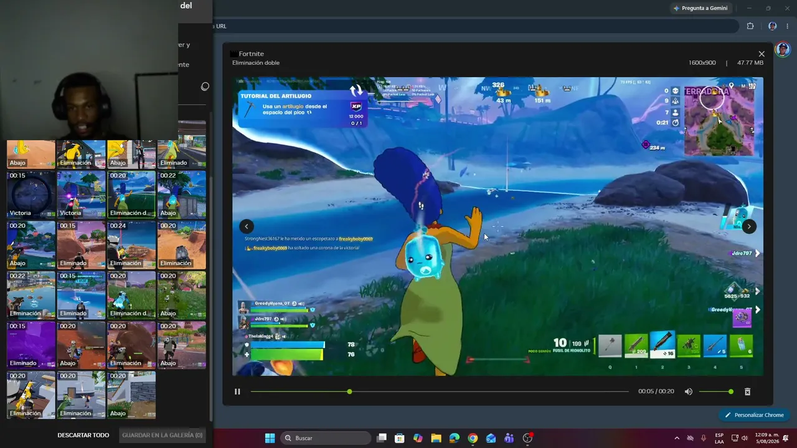Click the Eliminación doble clip subtitle

256,63
